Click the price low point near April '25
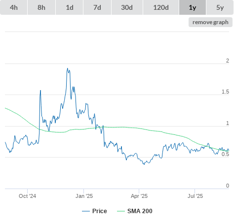The width and height of the screenshot is (234, 224). [x=144, y=164]
